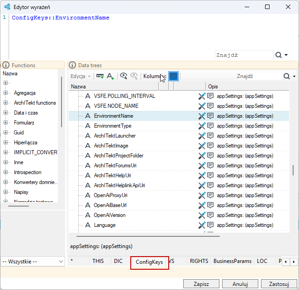Click the Opis column header
299x290 pixels.
[247, 87]
